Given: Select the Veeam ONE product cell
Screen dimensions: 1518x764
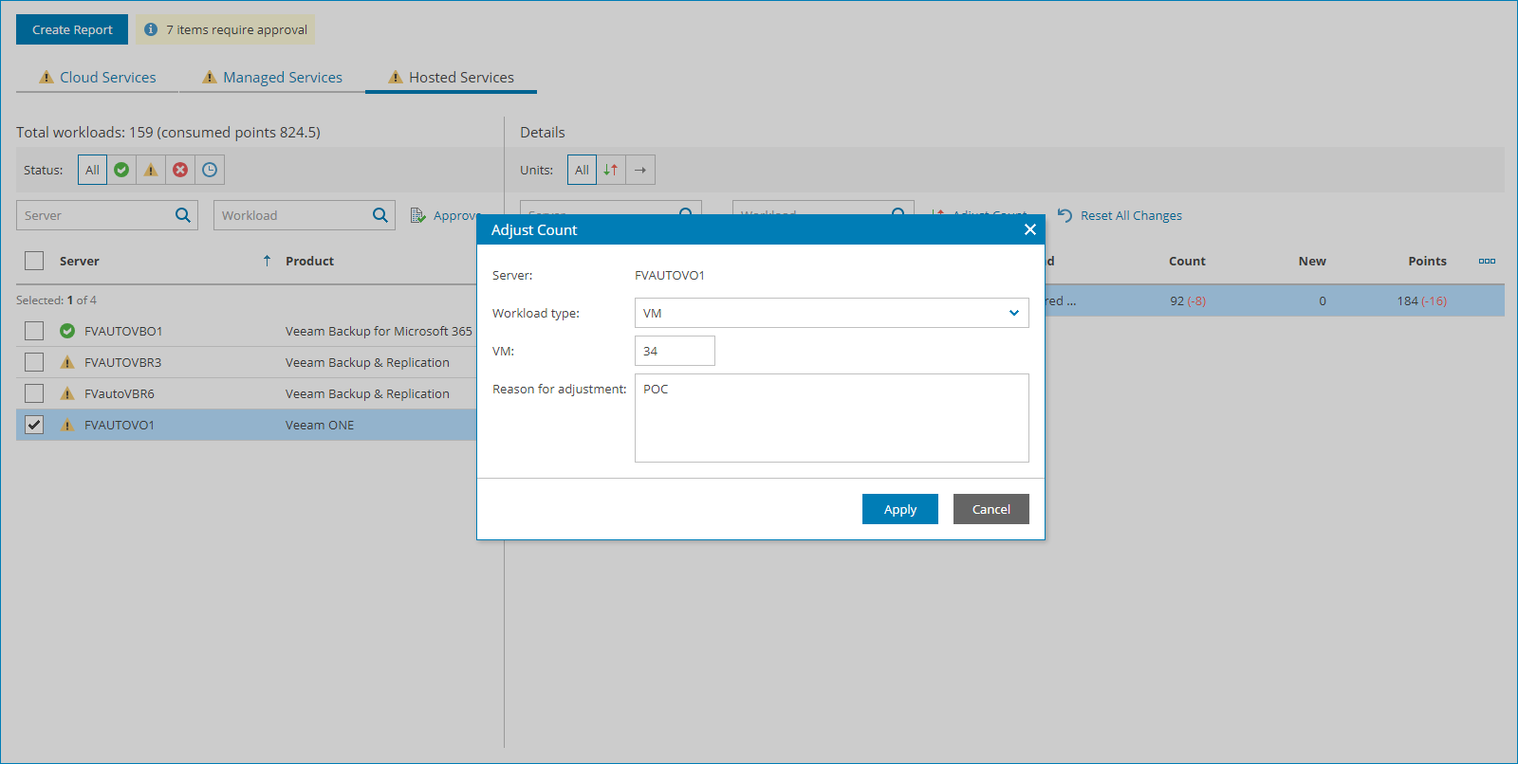Looking at the screenshot, I should pos(320,425).
